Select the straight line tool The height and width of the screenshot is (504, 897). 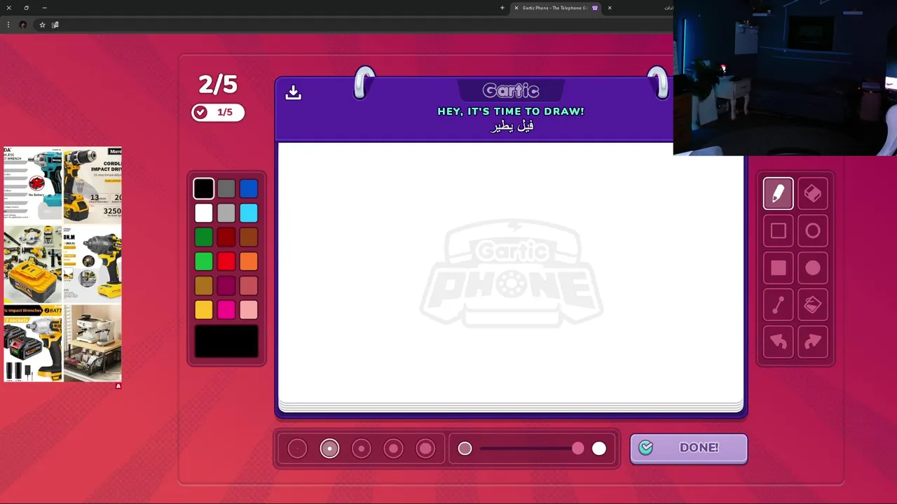(x=778, y=305)
